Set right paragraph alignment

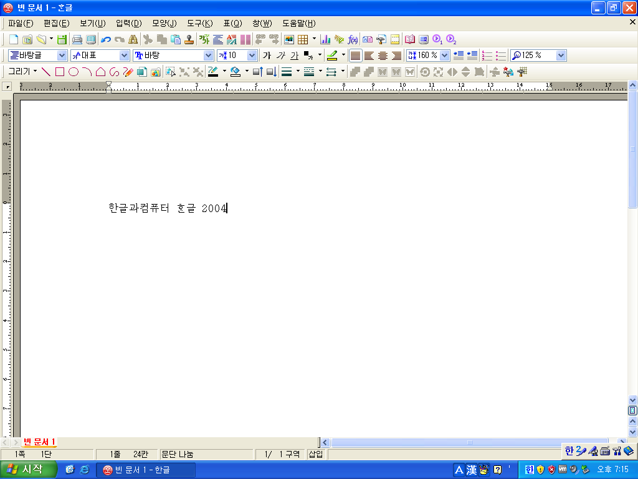coord(396,56)
